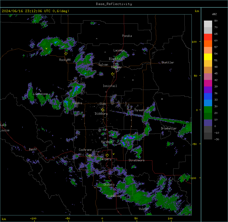Click the yellow diamond marker above Didsbury

coord(103,110)
